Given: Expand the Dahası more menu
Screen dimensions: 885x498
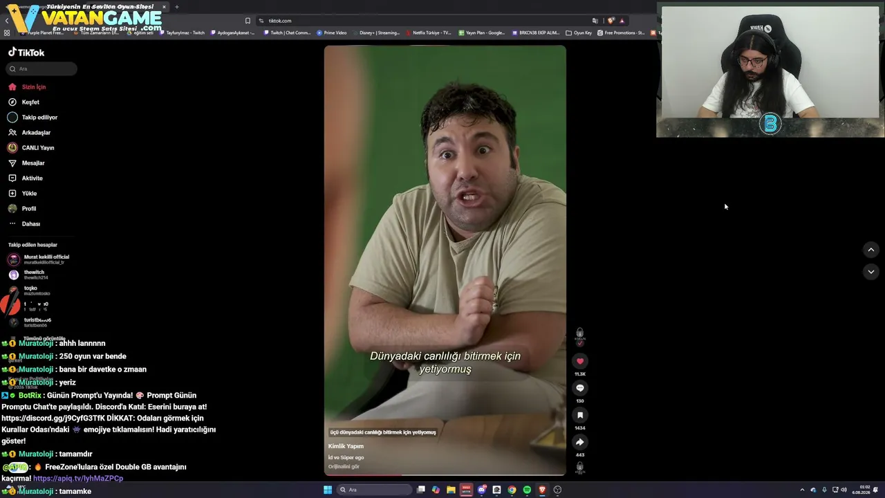Looking at the screenshot, I should coord(24,224).
